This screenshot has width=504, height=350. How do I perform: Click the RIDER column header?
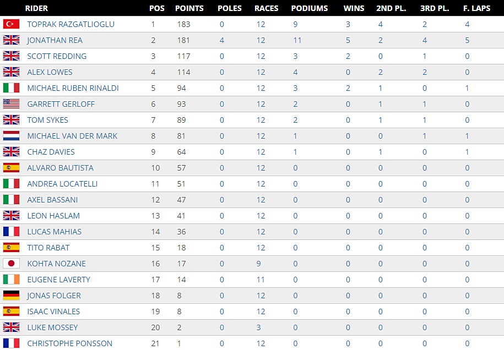[36, 8]
